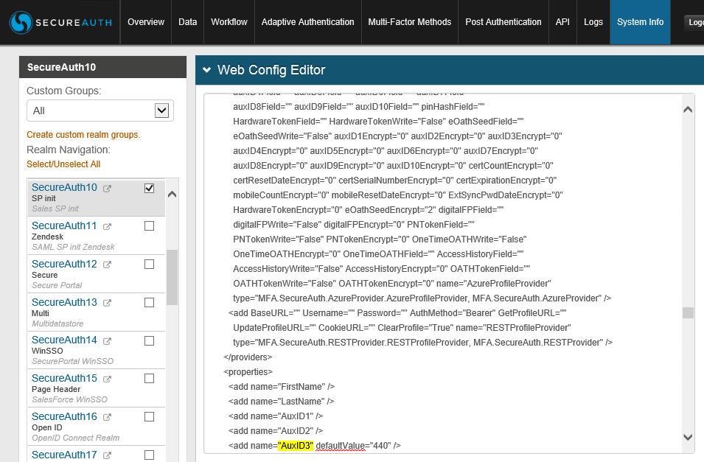Click Create custom realm groups link
The image size is (704, 462).
(83, 135)
